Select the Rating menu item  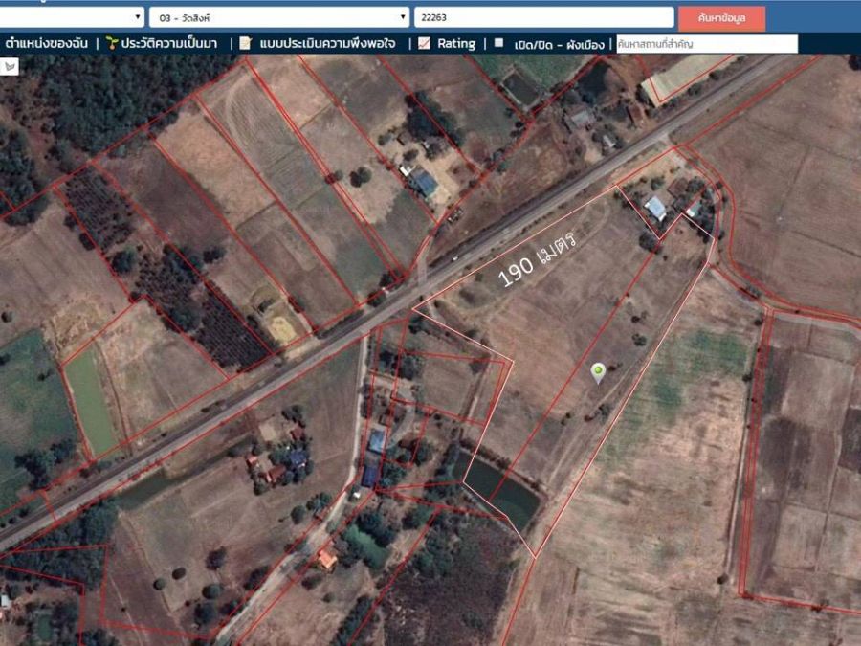click(455, 43)
